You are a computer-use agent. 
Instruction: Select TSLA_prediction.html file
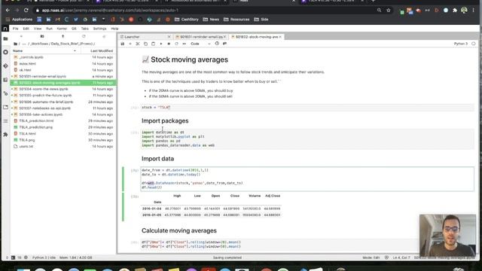click(63, 120)
